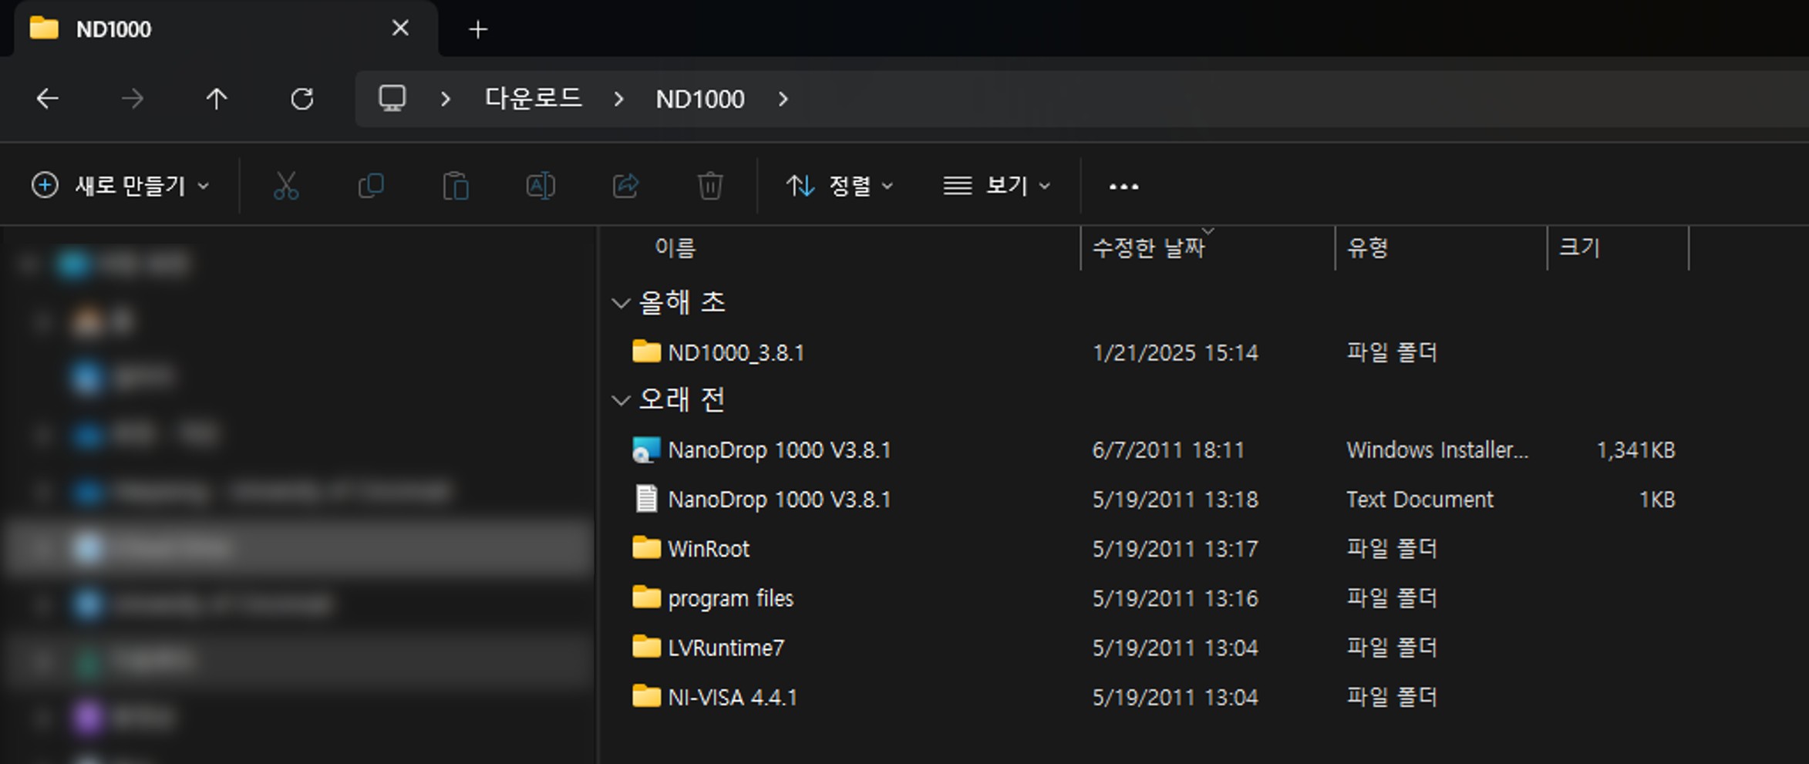This screenshot has width=1809, height=764.
Task: Go back using the back arrow
Action: [48, 99]
